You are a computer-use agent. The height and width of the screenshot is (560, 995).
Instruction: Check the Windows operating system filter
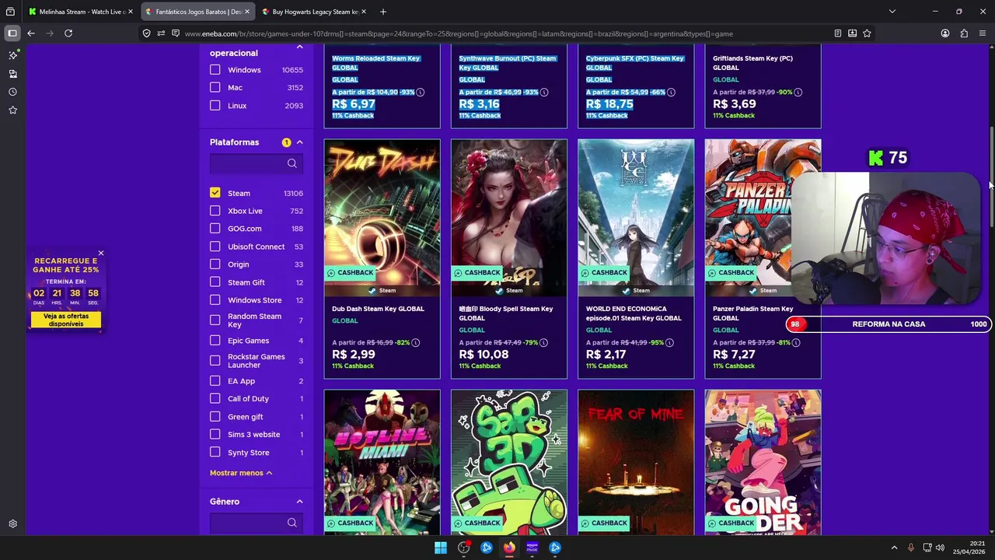(x=215, y=70)
